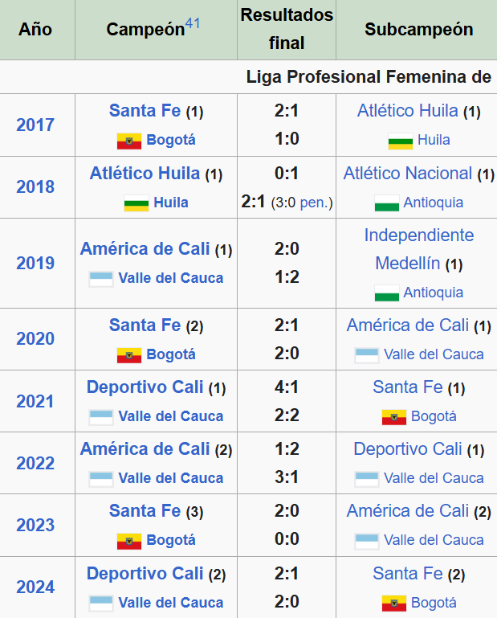Open the 2017 season link
The width and height of the screenshot is (497, 618).
pyautogui.click(x=35, y=125)
